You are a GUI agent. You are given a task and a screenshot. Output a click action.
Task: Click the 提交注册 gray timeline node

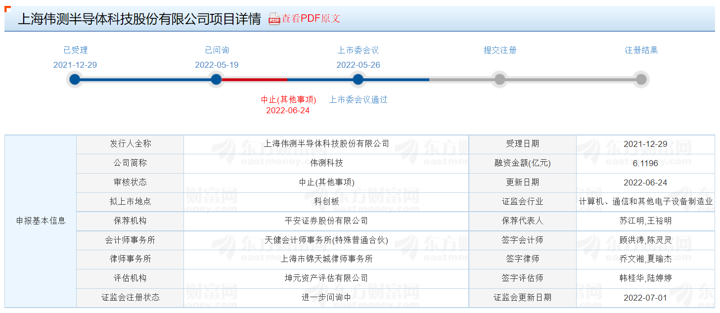[499, 79]
